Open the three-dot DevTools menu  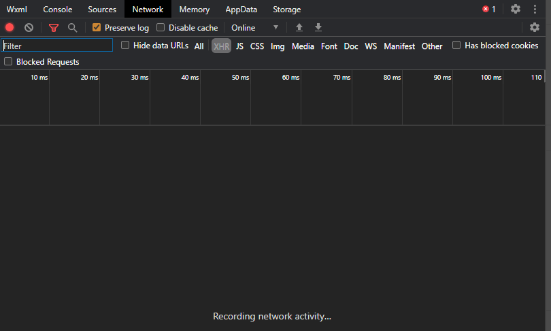pos(535,9)
